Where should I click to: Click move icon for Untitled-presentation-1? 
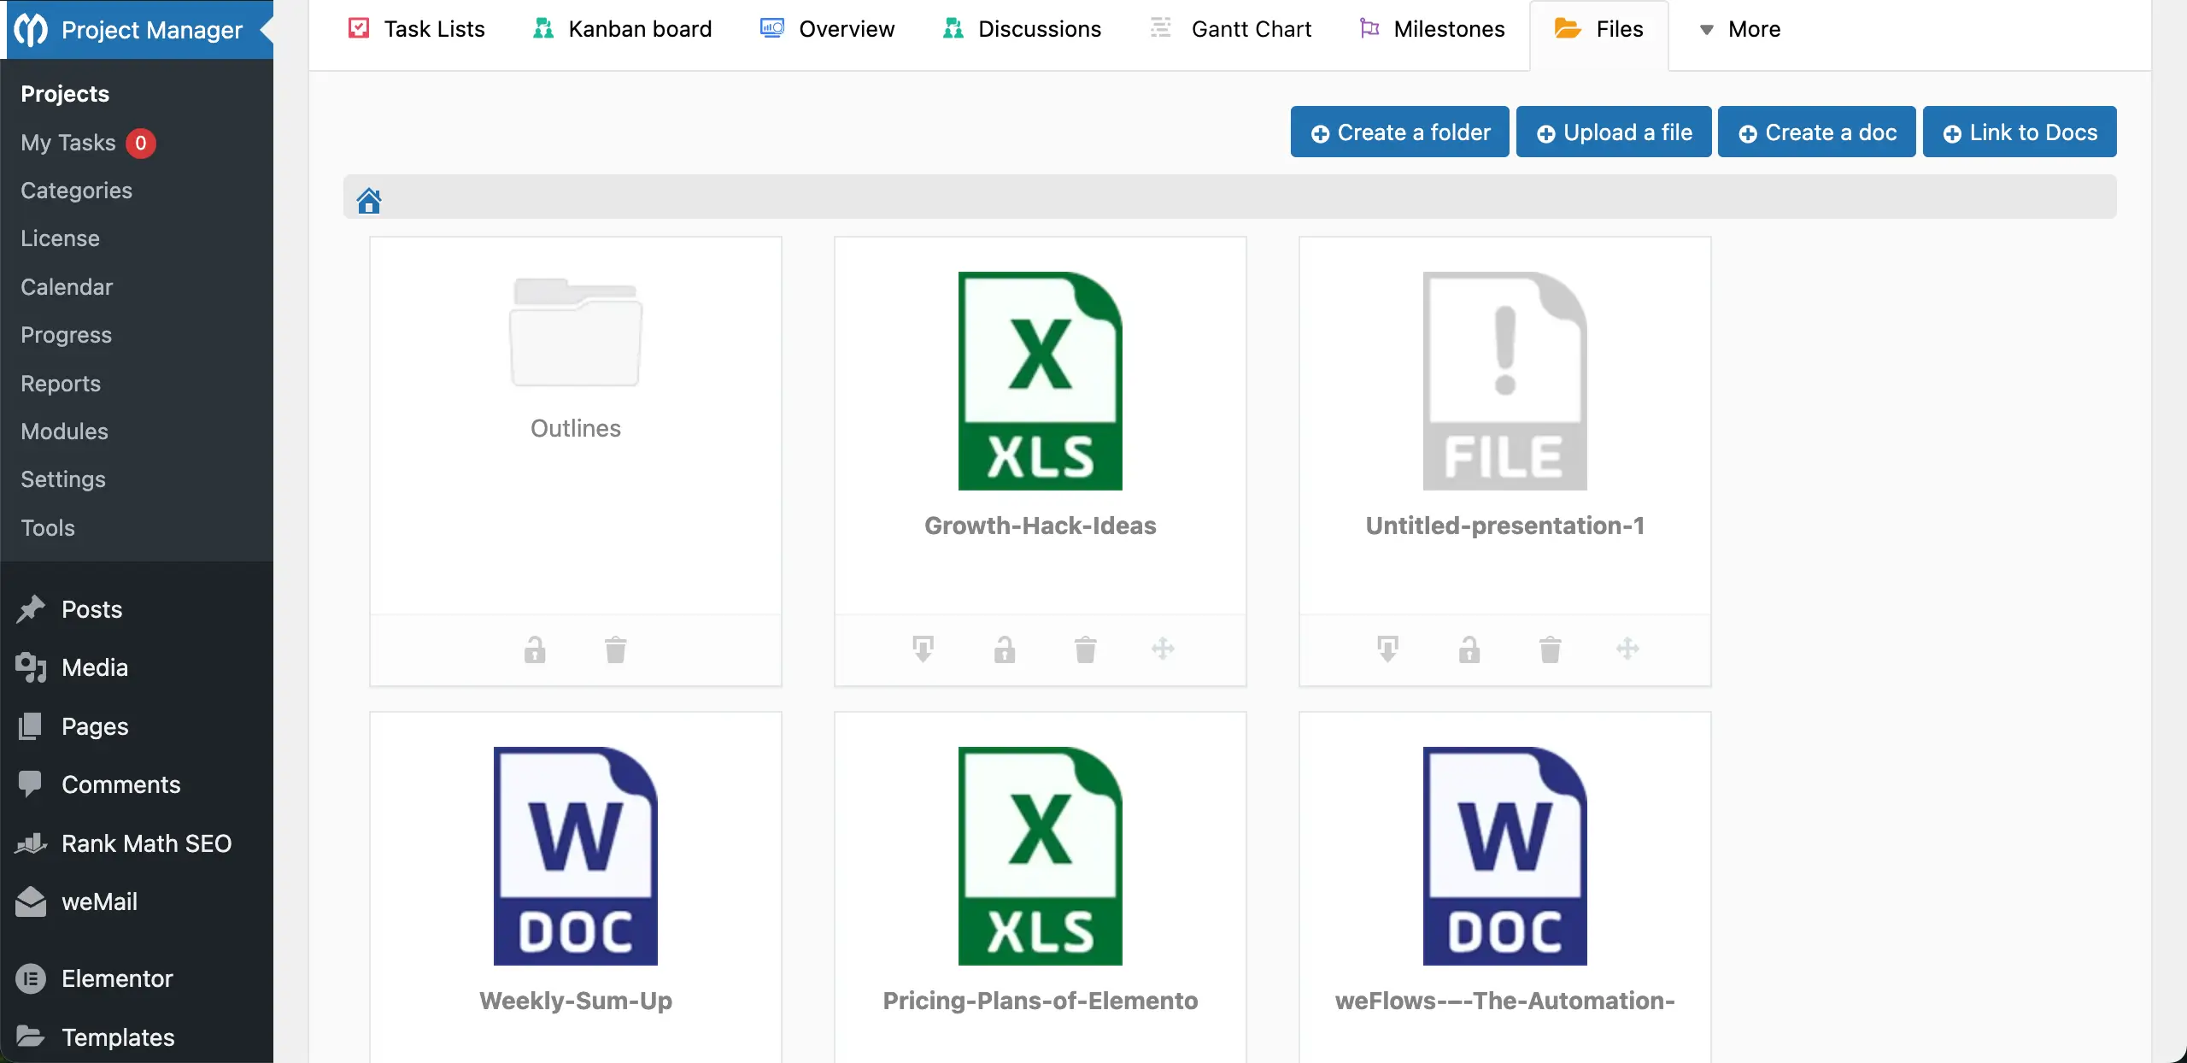click(1627, 649)
